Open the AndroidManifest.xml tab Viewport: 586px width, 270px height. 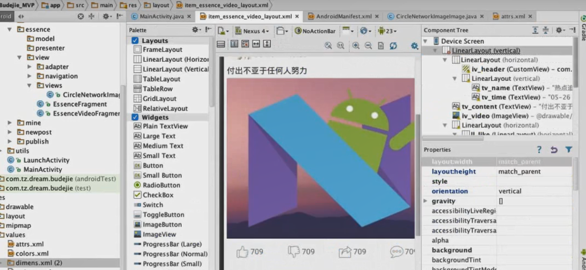[343, 16]
